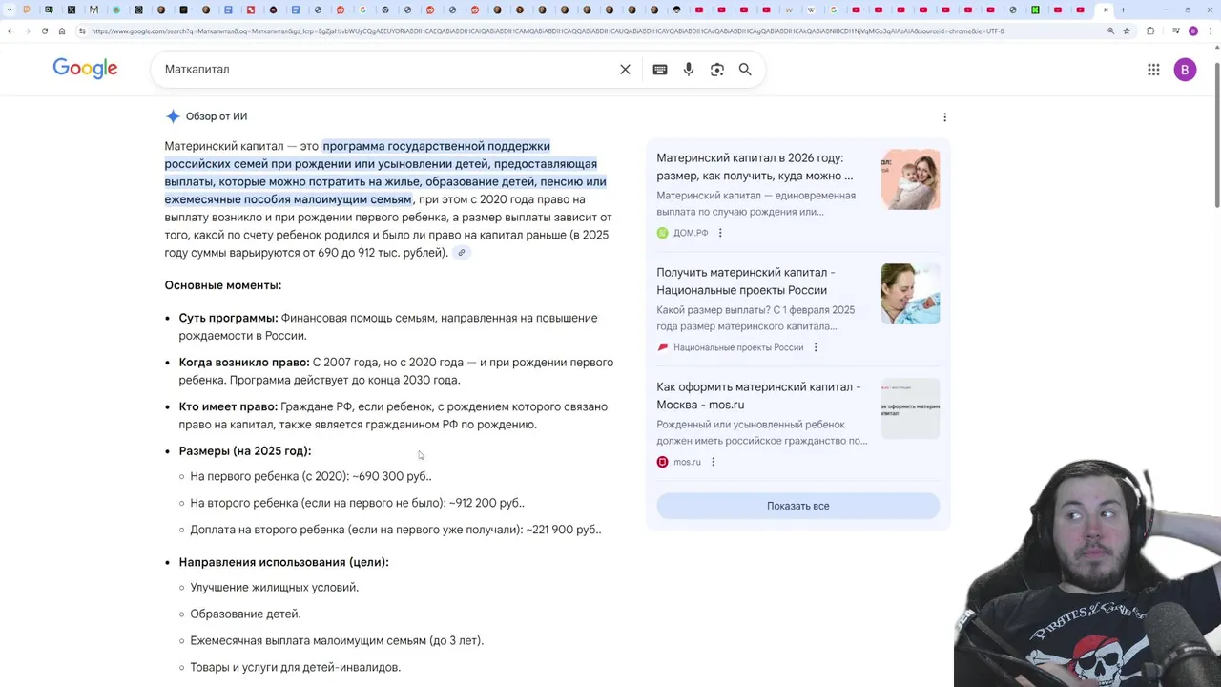The height and width of the screenshot is (687, 1221).
Task: Click the Показать все button
Action: click(x=797, y=506)
